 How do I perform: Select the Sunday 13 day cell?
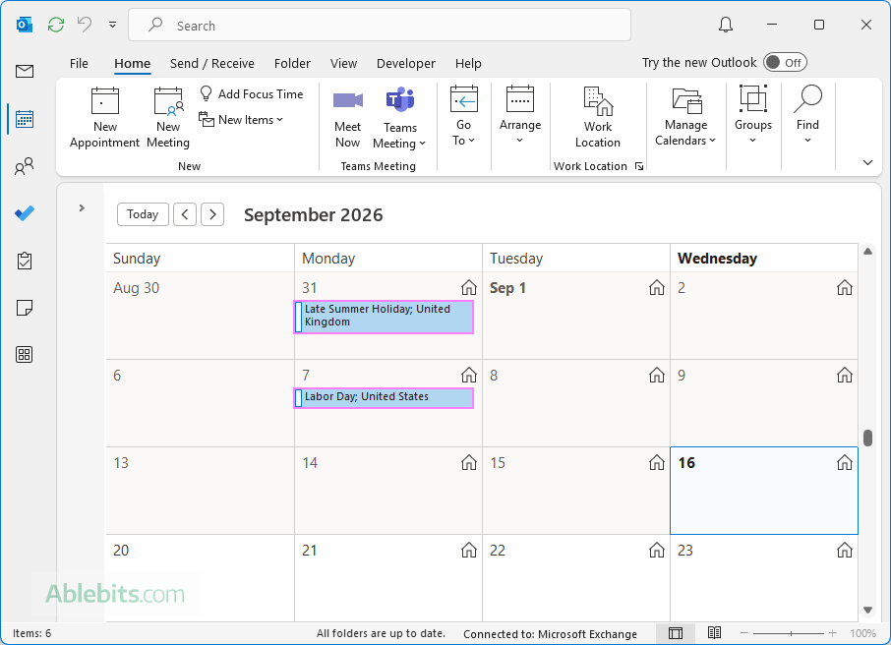200,491
